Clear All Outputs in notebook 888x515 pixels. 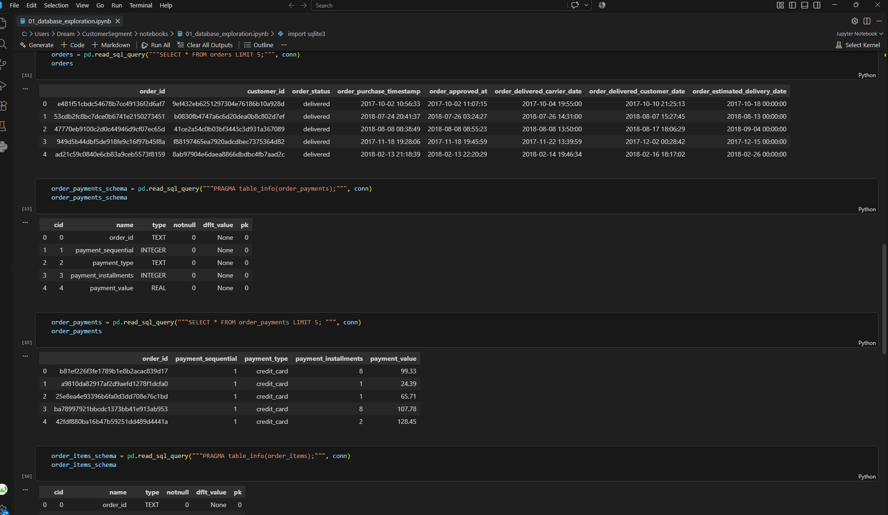coord(205,45)
